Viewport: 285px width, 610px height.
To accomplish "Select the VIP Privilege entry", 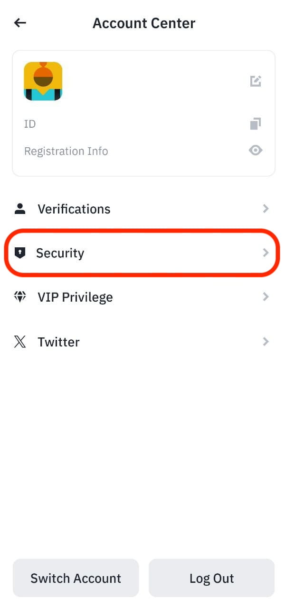I will (75, 297).
